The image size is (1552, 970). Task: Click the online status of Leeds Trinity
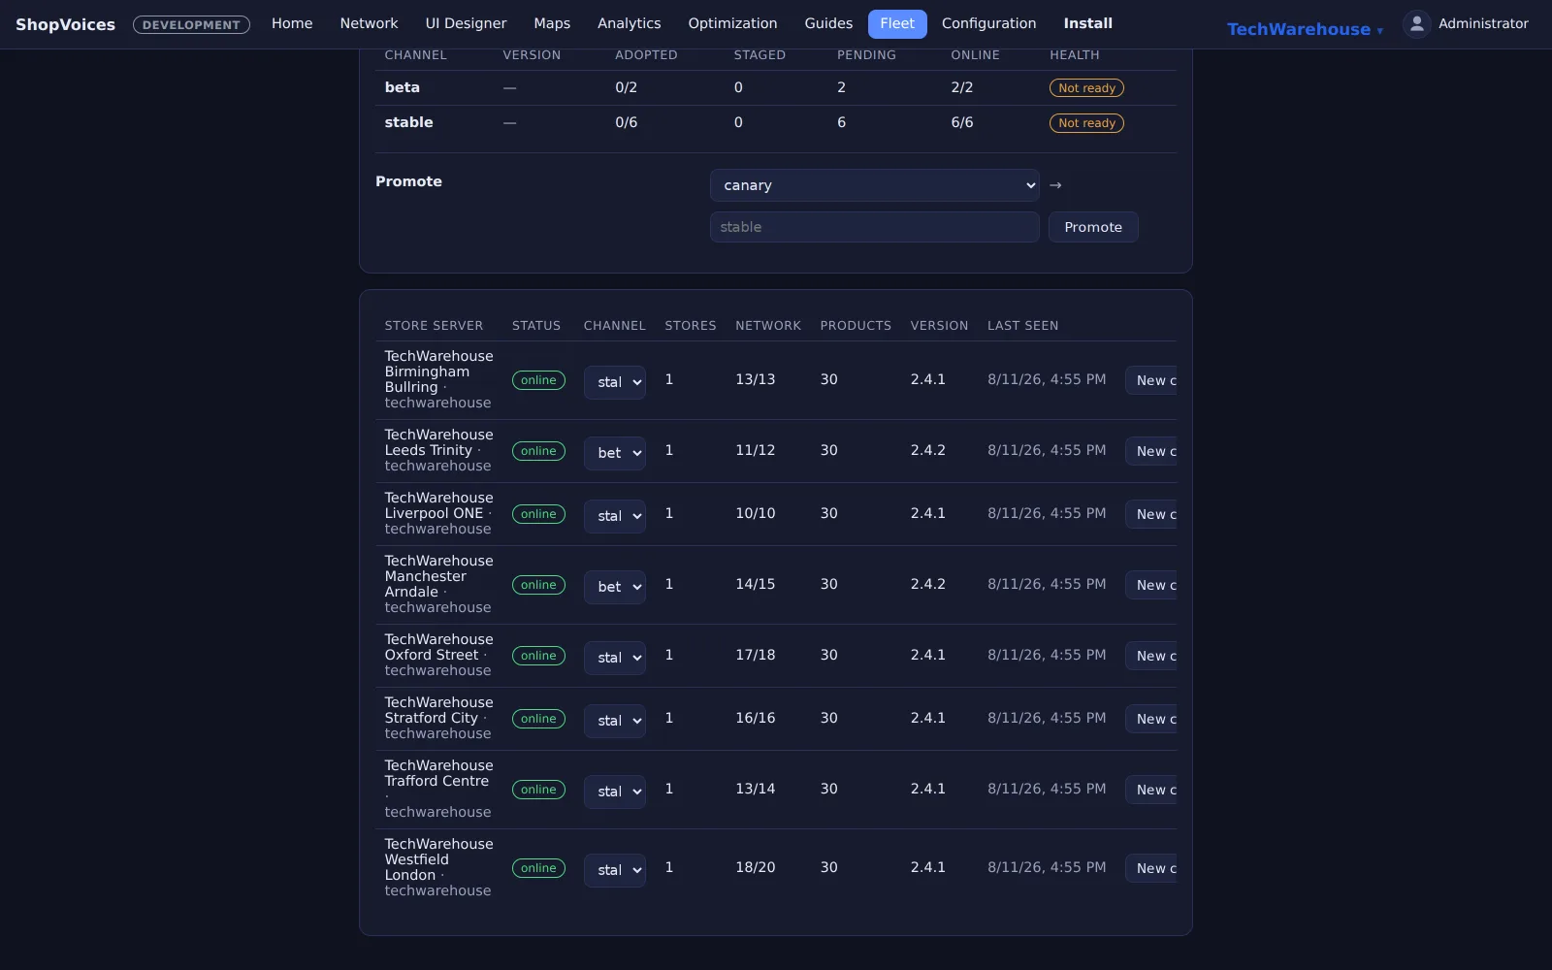click(538, 451)
